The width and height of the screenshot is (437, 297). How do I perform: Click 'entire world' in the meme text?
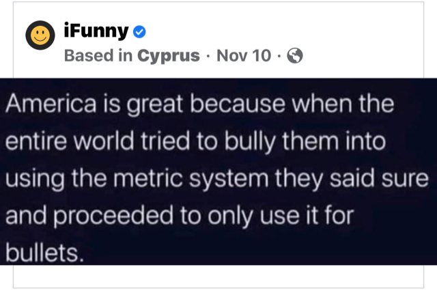(x=70, y=141)
